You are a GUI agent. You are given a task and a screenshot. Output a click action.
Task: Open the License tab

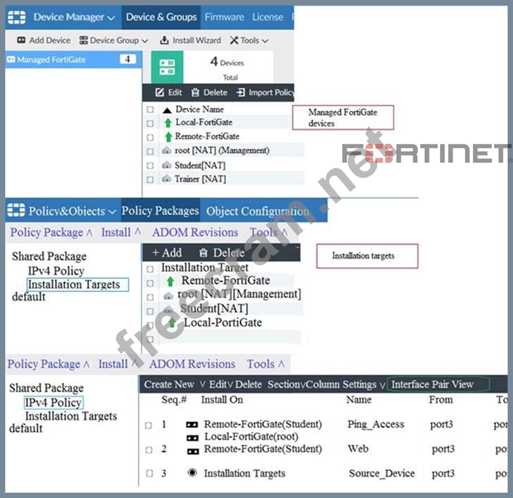coord(267,17)
